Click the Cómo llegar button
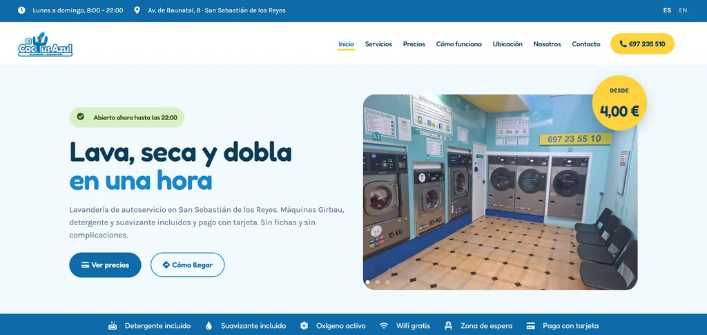707x335 pixels. (x=188, y=265)
